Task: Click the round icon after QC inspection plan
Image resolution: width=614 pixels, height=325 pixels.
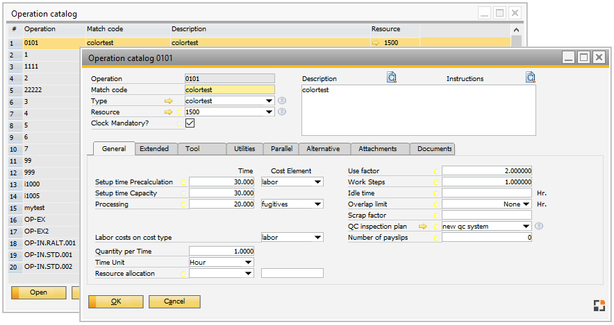Action: pos(540,227)
